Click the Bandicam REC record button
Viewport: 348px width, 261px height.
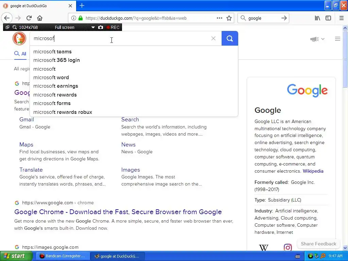click(113, 27)
